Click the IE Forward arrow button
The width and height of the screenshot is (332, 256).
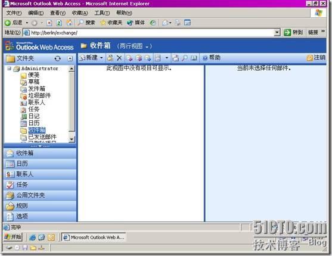[35, 23]
